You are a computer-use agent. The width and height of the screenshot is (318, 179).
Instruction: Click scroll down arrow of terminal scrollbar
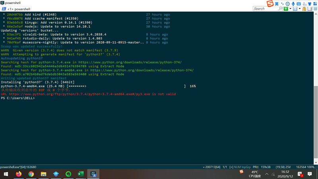click(x=316, y=162)
